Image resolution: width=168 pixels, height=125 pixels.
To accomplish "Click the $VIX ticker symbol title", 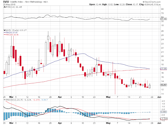I will (x=6, y=2).
